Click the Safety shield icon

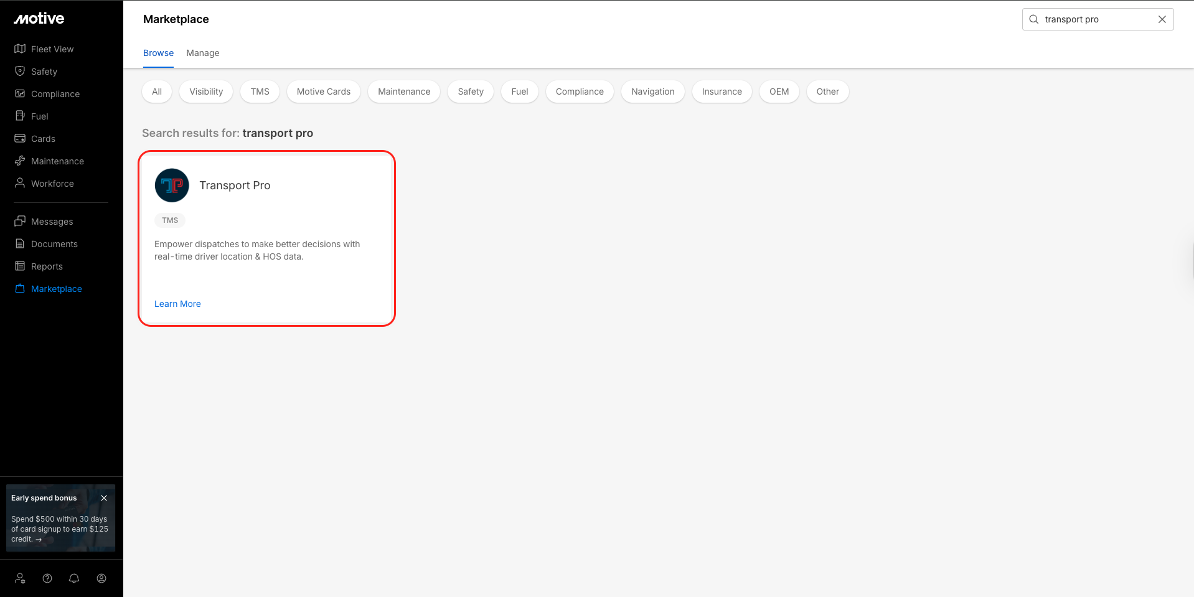(20, 71)
